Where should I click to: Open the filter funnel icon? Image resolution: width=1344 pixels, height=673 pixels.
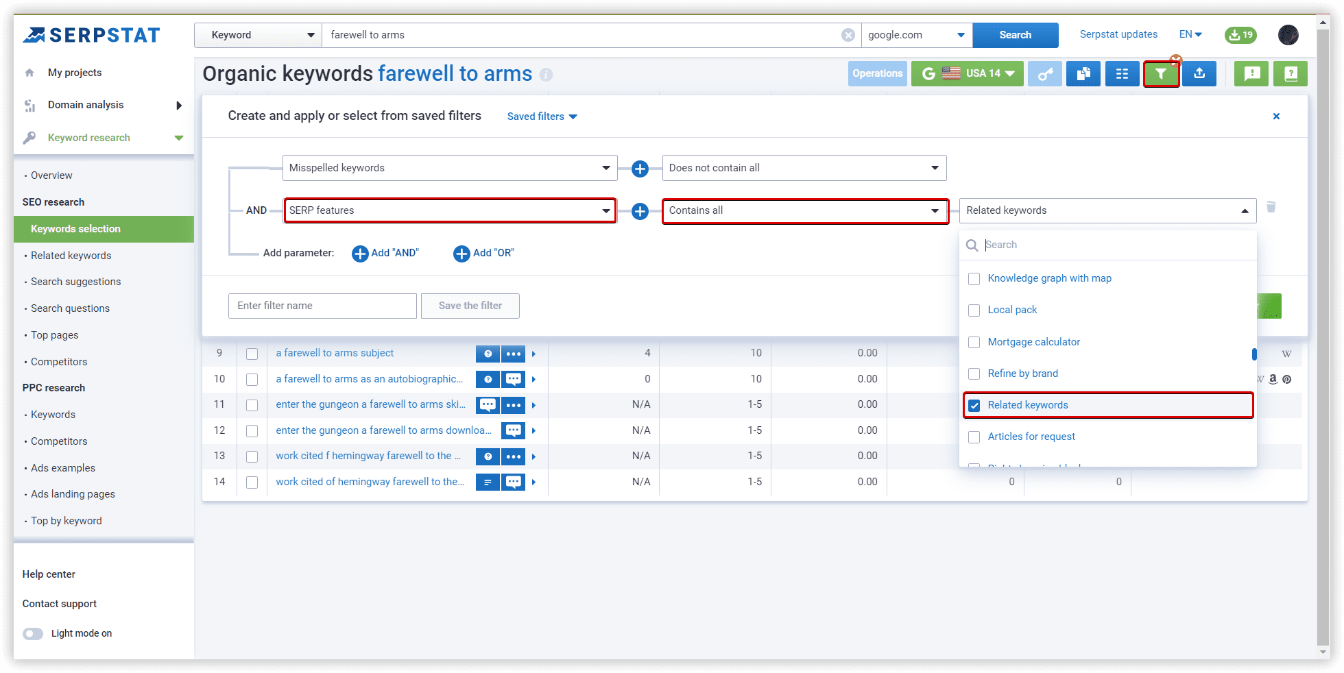[1161, 73]
